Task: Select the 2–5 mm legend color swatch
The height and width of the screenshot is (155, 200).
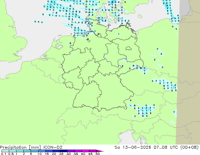Action: 27,151
